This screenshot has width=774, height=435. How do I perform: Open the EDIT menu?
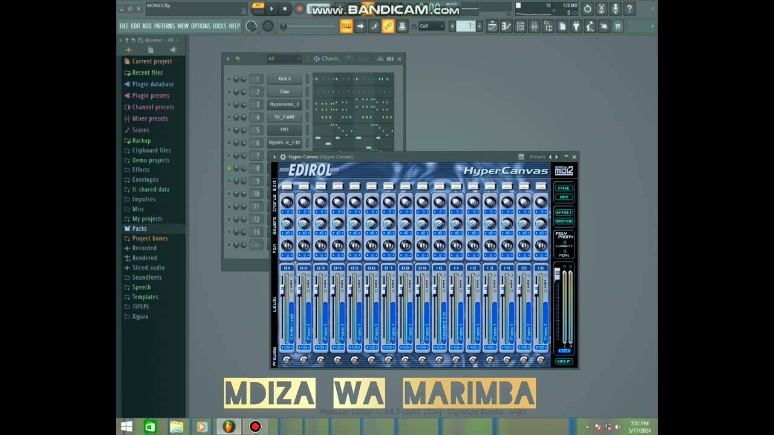point(135,26)
